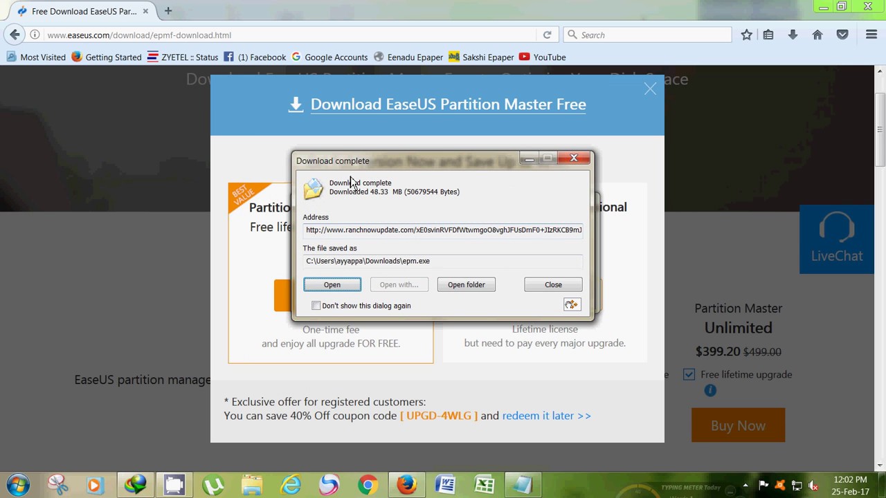The image size is (886, 498).
Task: Click the Firefox back arrow button
Action: coord(15,35)
